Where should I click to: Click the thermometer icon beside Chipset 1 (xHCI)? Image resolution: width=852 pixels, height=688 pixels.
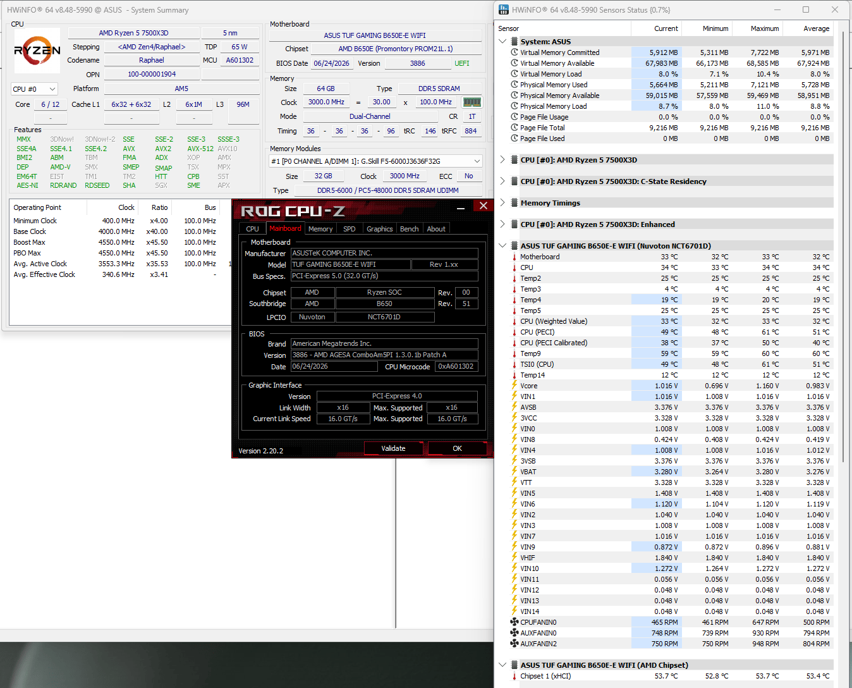pos(514,676)
